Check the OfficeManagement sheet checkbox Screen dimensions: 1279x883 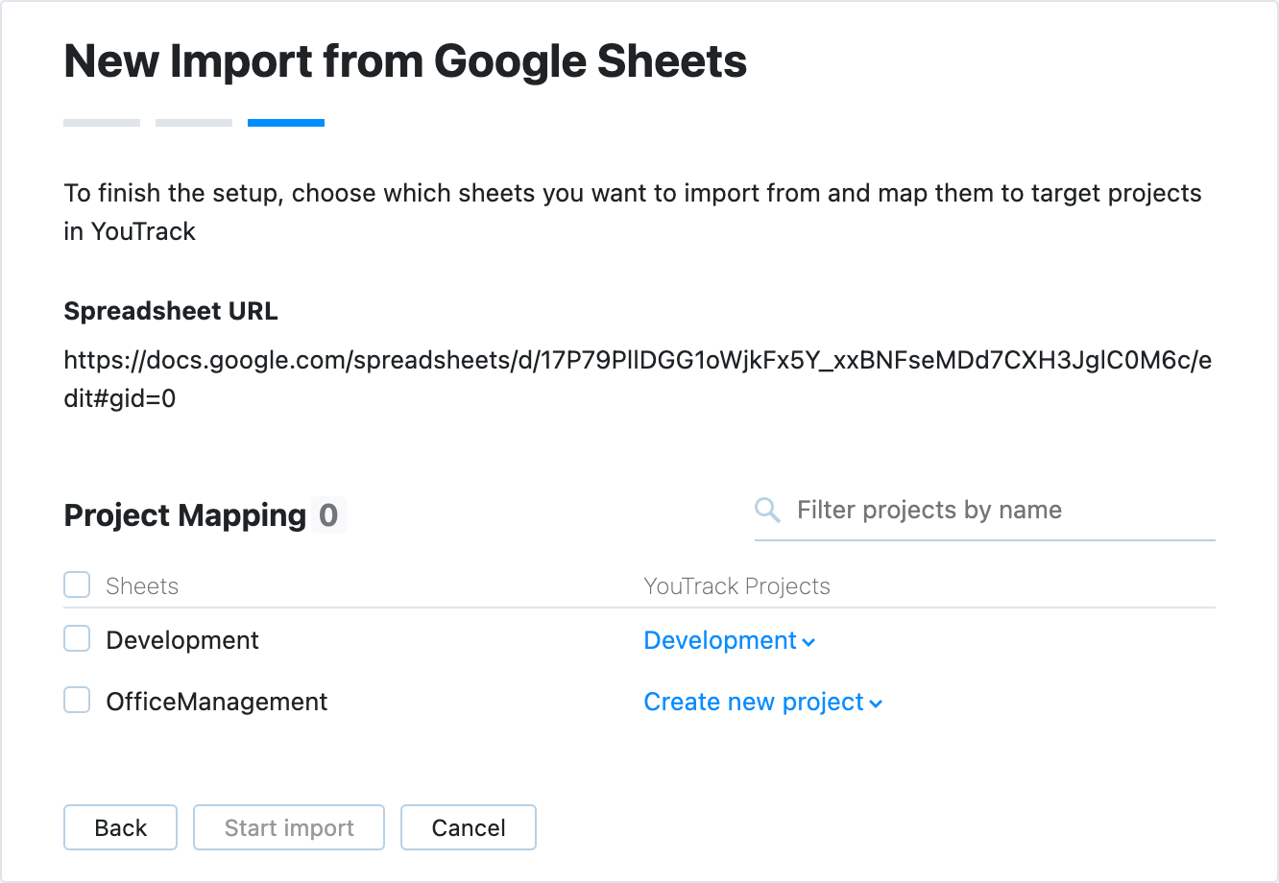click(76, 700)
